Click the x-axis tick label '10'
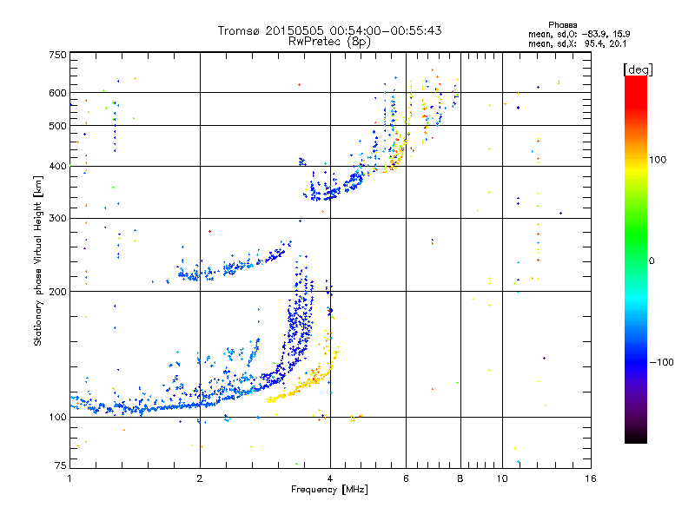 502,478
